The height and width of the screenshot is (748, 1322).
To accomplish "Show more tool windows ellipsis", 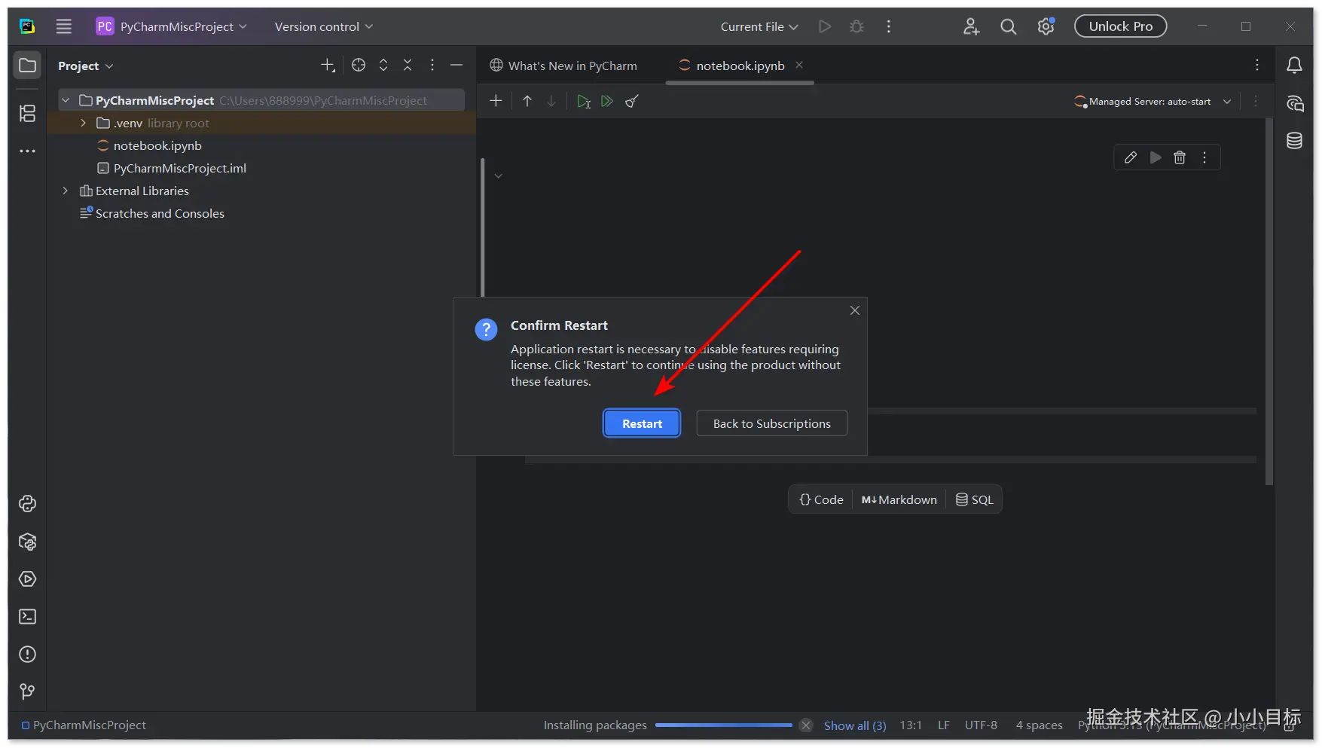I will pos(27,151).
